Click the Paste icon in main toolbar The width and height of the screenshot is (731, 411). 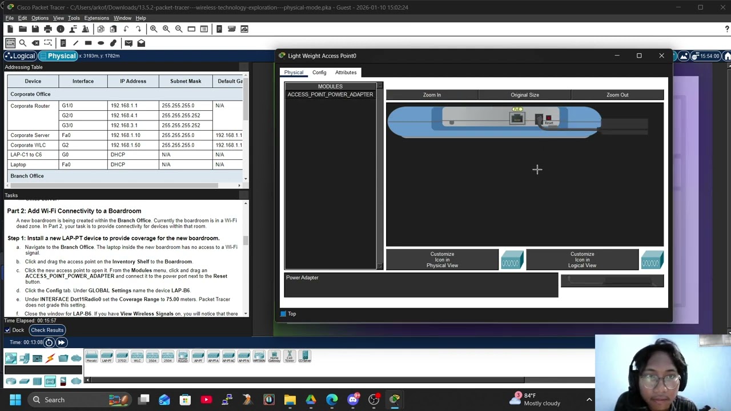point(113,29)
